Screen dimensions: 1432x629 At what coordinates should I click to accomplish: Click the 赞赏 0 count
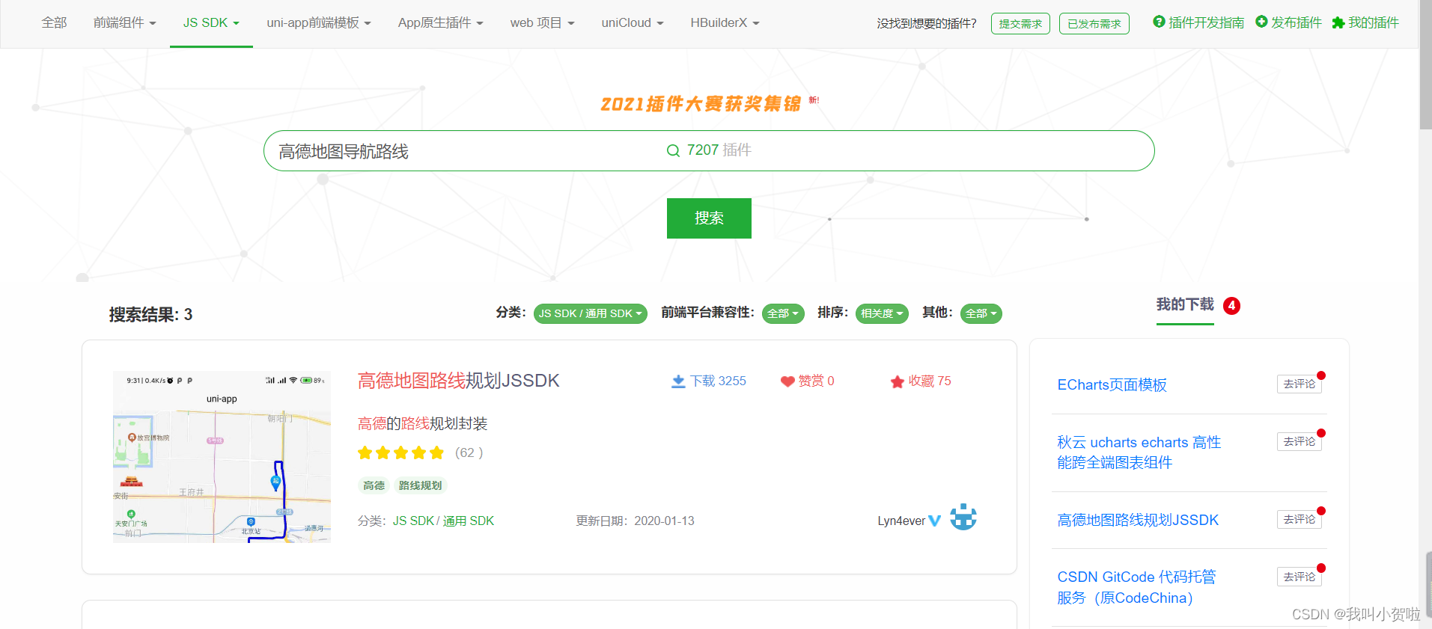coord(816,381)
